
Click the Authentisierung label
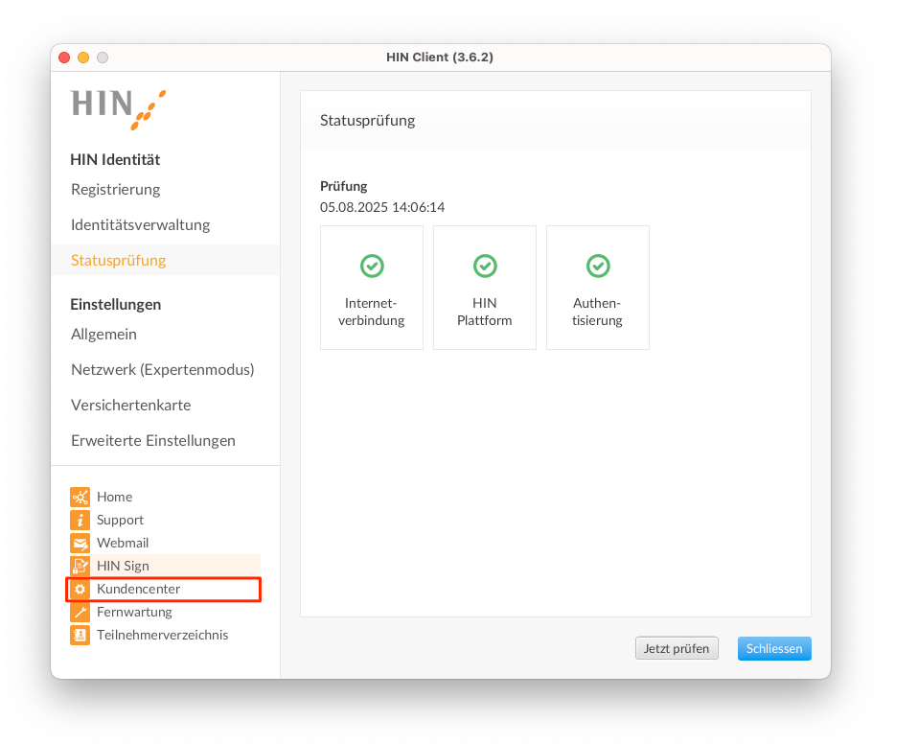[x=597, y=312]
